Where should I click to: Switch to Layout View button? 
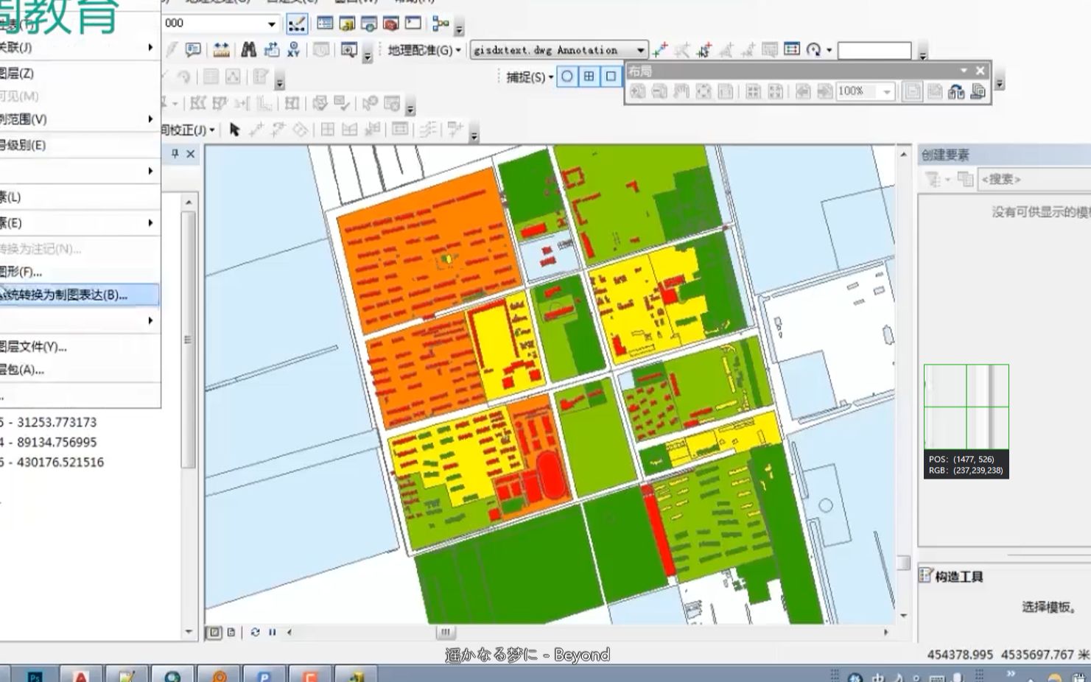(x=231, y=632)
